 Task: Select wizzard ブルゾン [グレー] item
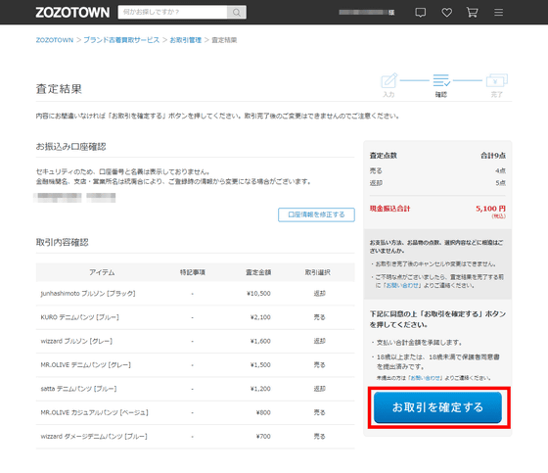76,341
